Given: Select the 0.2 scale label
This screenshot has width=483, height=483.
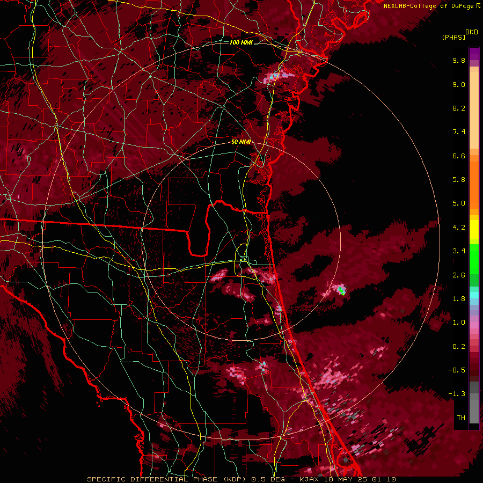Looking at the screenshot, I should point(459,347).
